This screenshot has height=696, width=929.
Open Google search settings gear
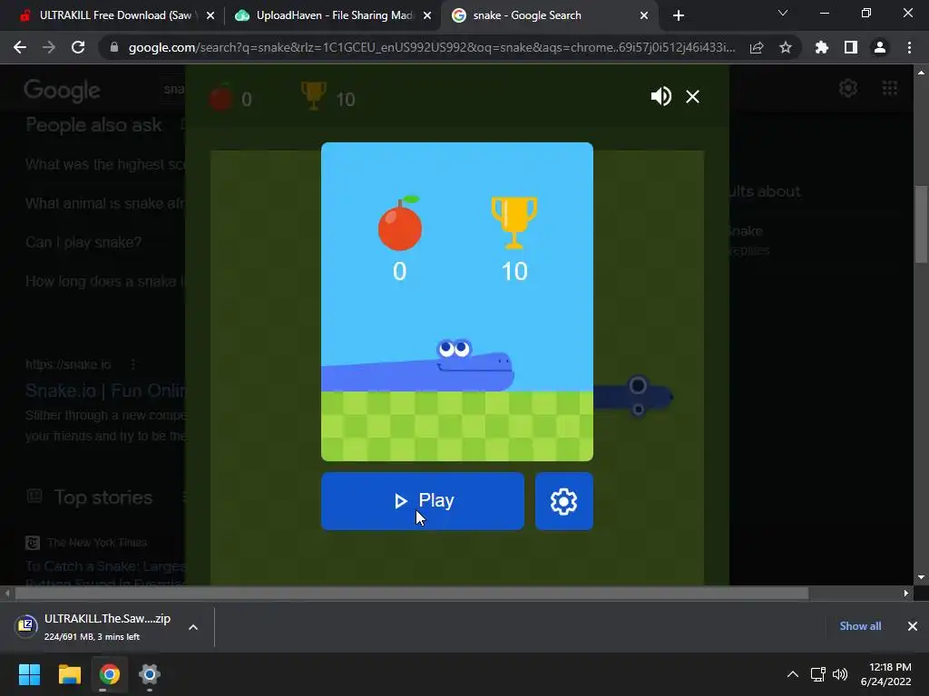point(848,88)
